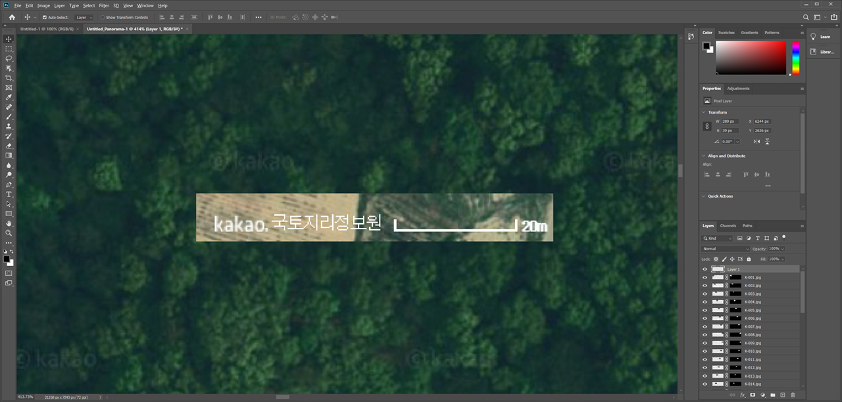Screen dimensions: 842x402
Task: Add a layer mask
Action: pyautogui.click(x=753, y=395)
